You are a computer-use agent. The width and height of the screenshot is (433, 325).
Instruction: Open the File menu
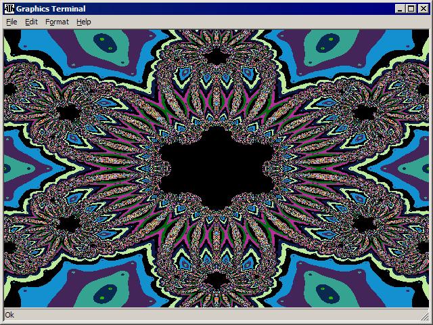coord(12,22)
